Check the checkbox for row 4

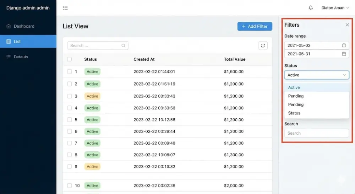(x=70, y=108)
